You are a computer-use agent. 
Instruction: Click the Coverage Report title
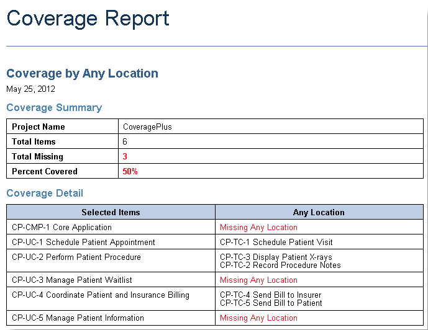[88, 18]
